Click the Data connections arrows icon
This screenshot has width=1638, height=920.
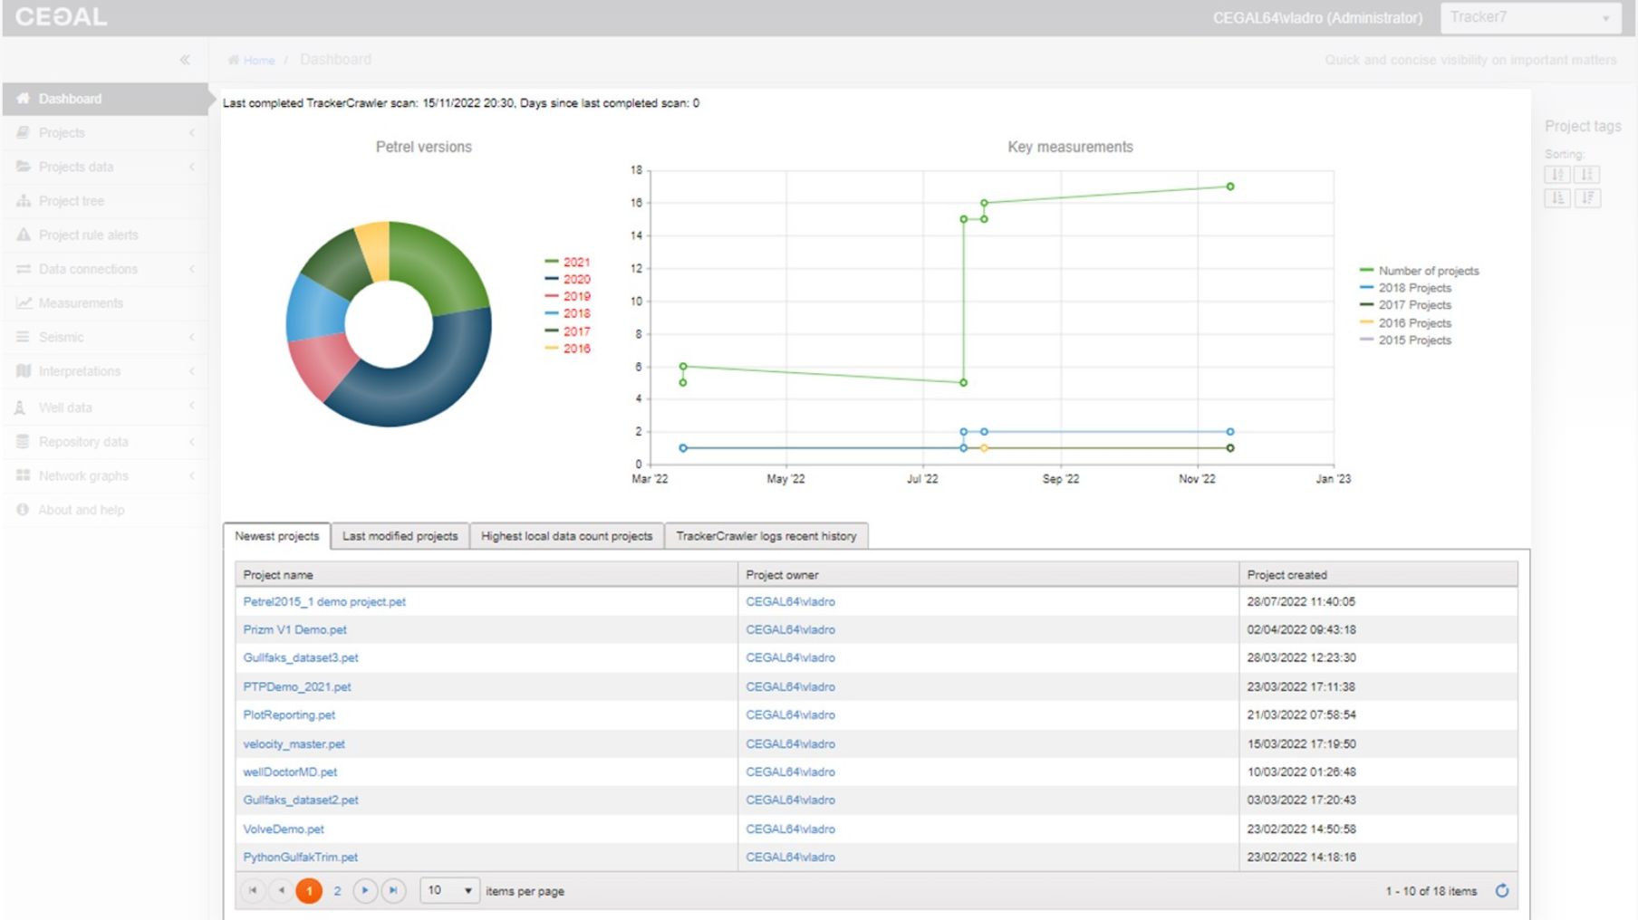coord(24,269)
